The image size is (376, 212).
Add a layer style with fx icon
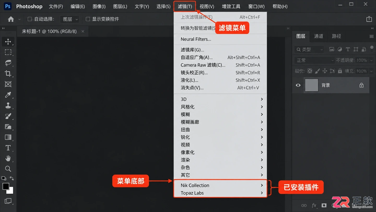click(x=314, y=205)
